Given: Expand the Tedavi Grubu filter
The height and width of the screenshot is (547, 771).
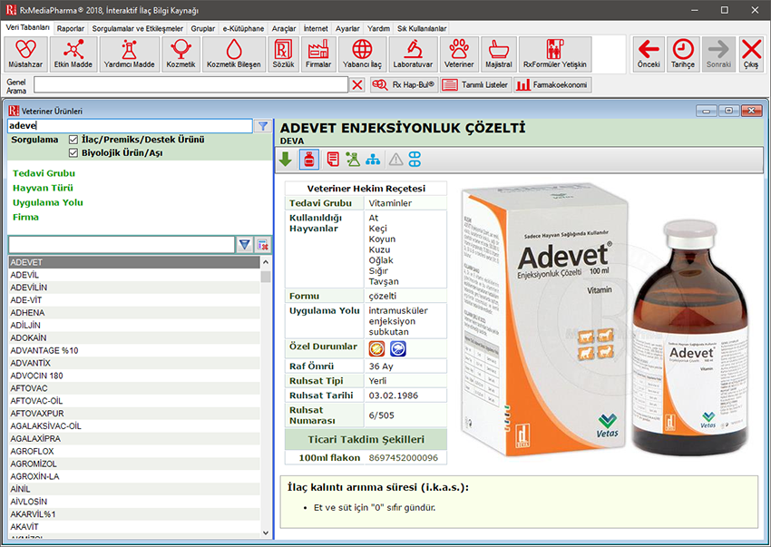Looking at the screenshot, I should 44,173.
